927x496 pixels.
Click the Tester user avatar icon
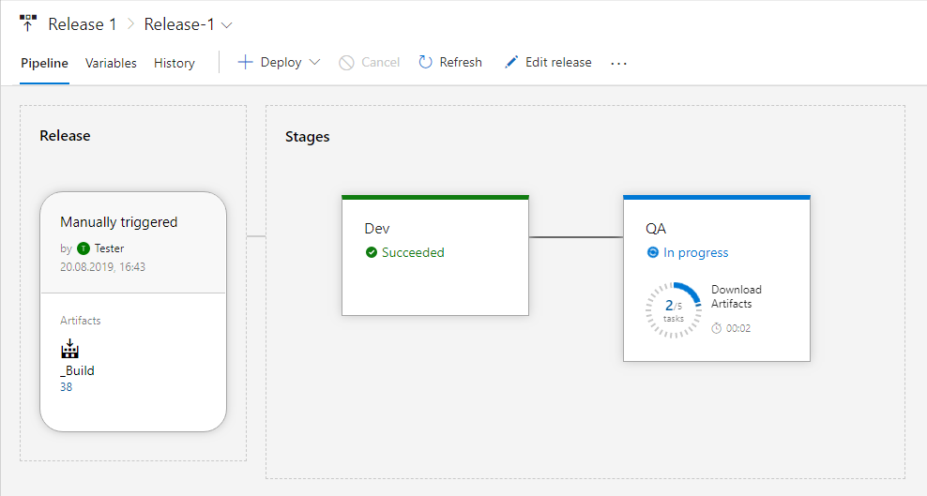(84, 248)
